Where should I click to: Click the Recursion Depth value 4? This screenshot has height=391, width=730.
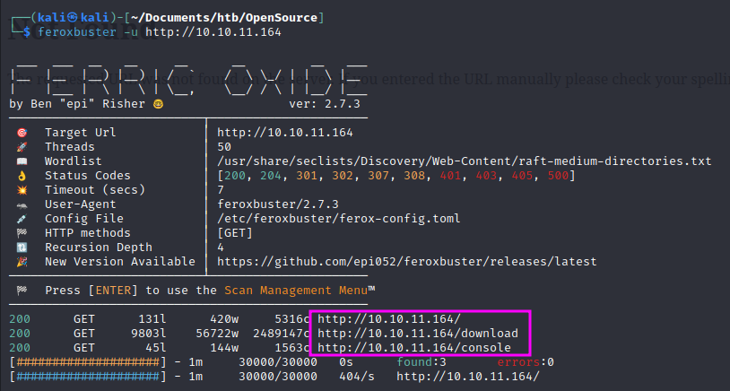(x=221, y=248)
